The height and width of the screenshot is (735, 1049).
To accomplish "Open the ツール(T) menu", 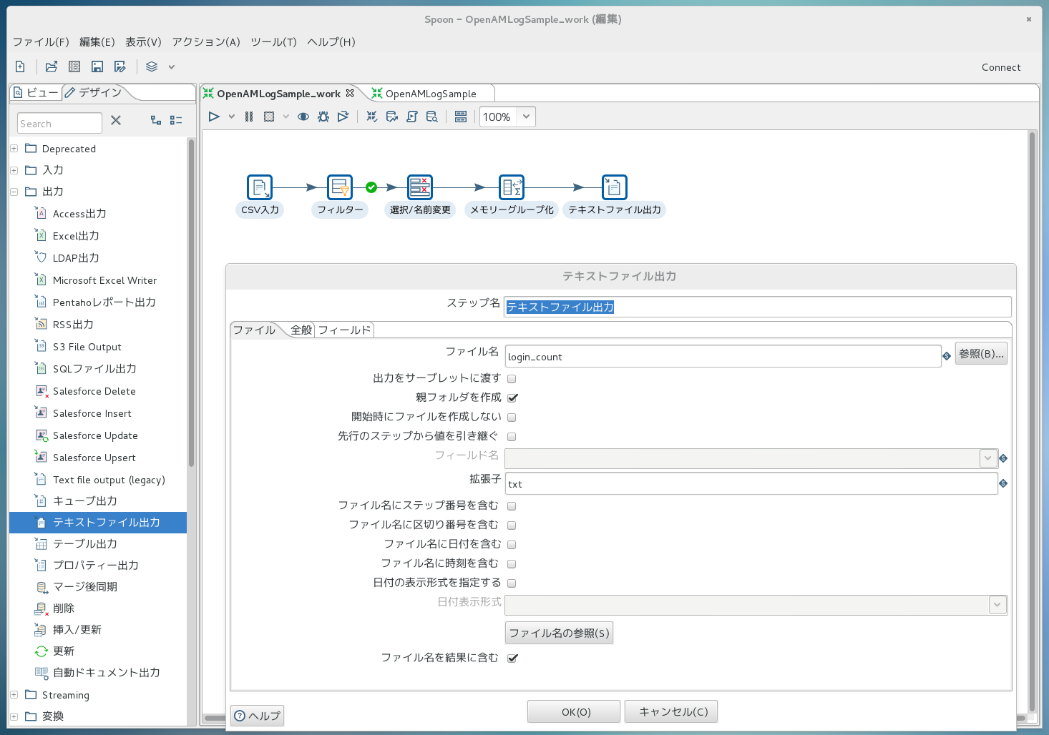I will [x=273, y=41].
